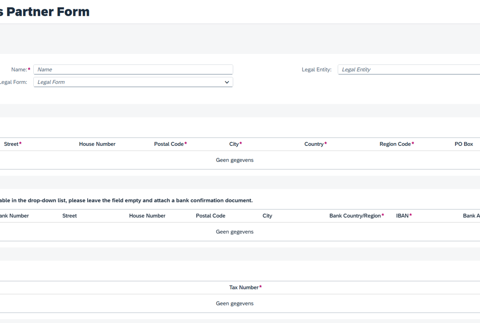Click inside the Name input field

pyautogui.click(x=133, y=69)
